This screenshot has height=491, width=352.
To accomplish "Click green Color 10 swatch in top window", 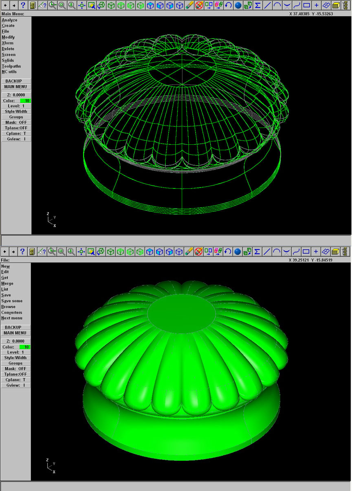I will tap(25, 101).
